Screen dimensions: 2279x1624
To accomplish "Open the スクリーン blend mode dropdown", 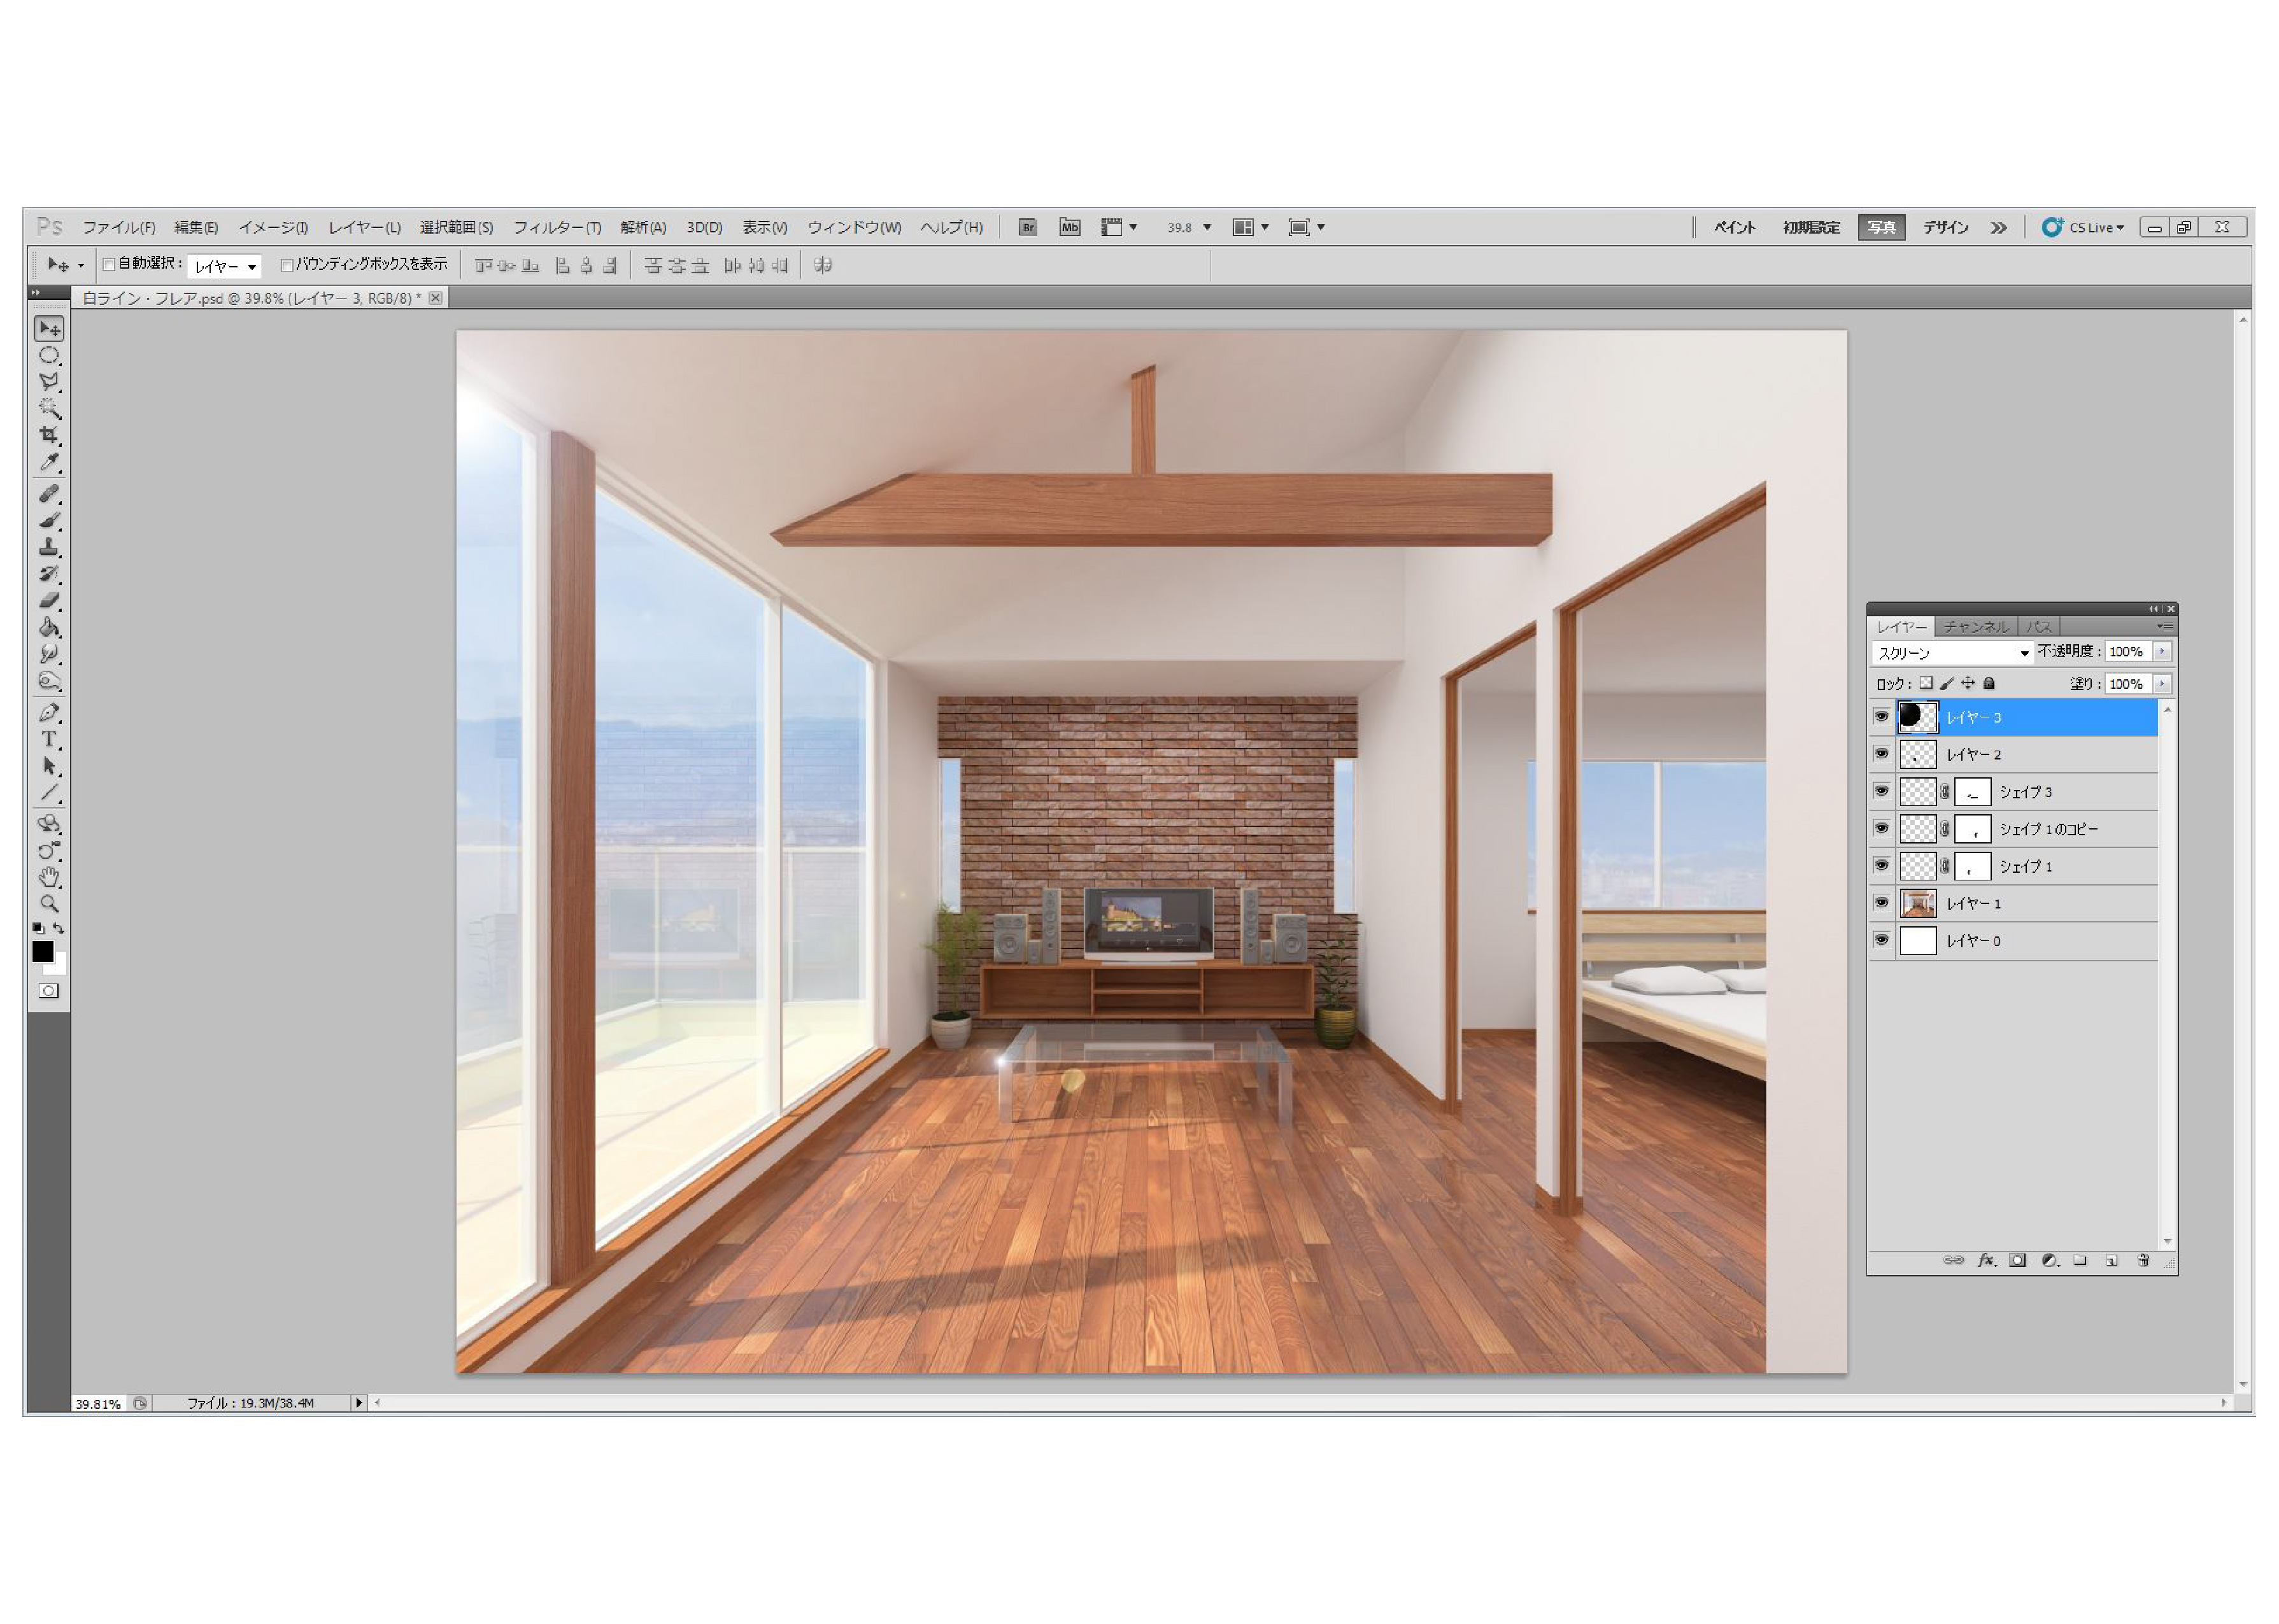I will coord(1951,653).
